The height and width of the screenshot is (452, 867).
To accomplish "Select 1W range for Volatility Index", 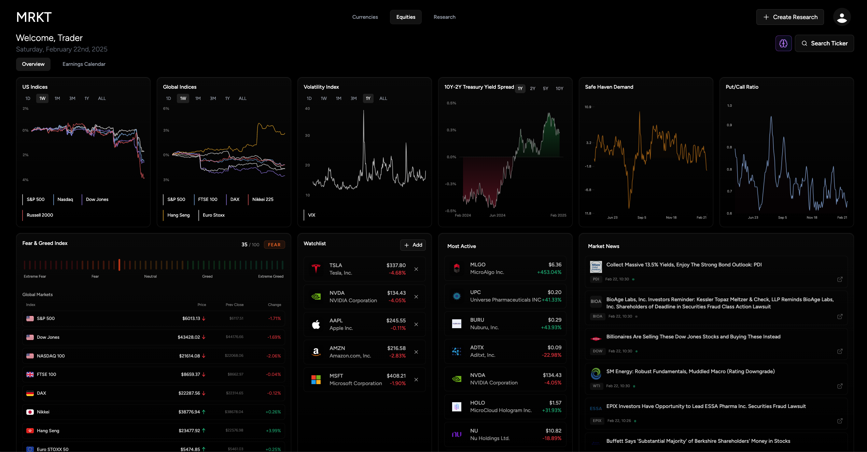I will pyautogui.click(x=324, y=99).
